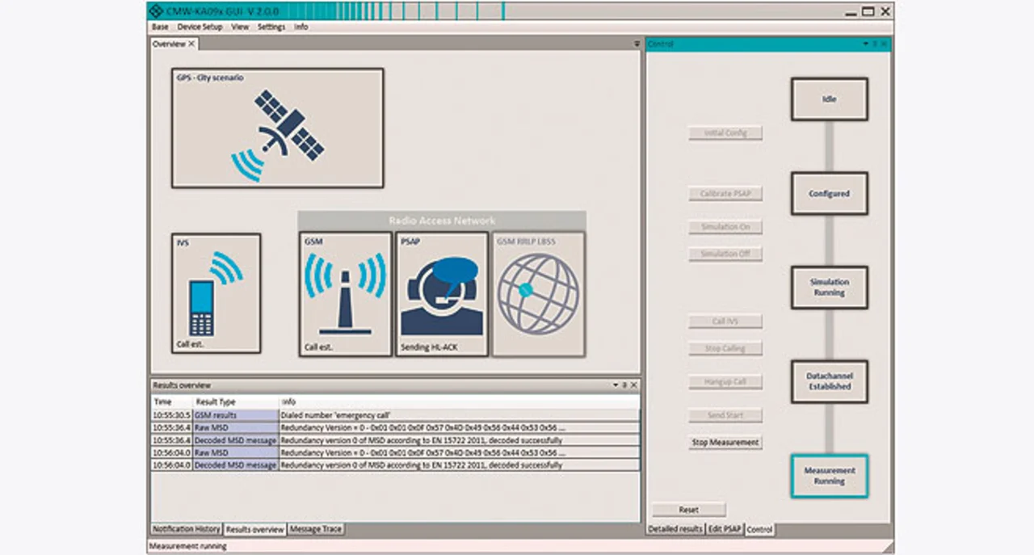Open the PSAP operator headset icon
Viewport: 1034px width, 555px height.
(441, 296)
